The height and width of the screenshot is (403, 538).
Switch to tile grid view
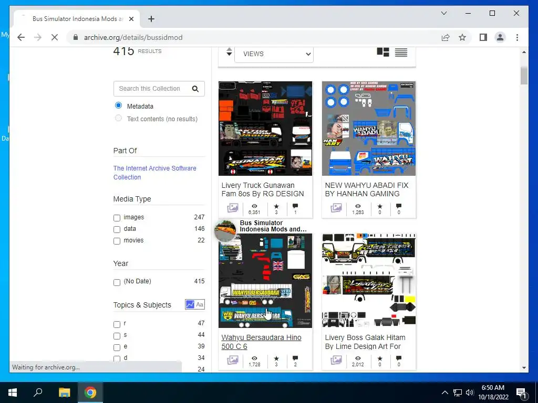pos(383,52)
